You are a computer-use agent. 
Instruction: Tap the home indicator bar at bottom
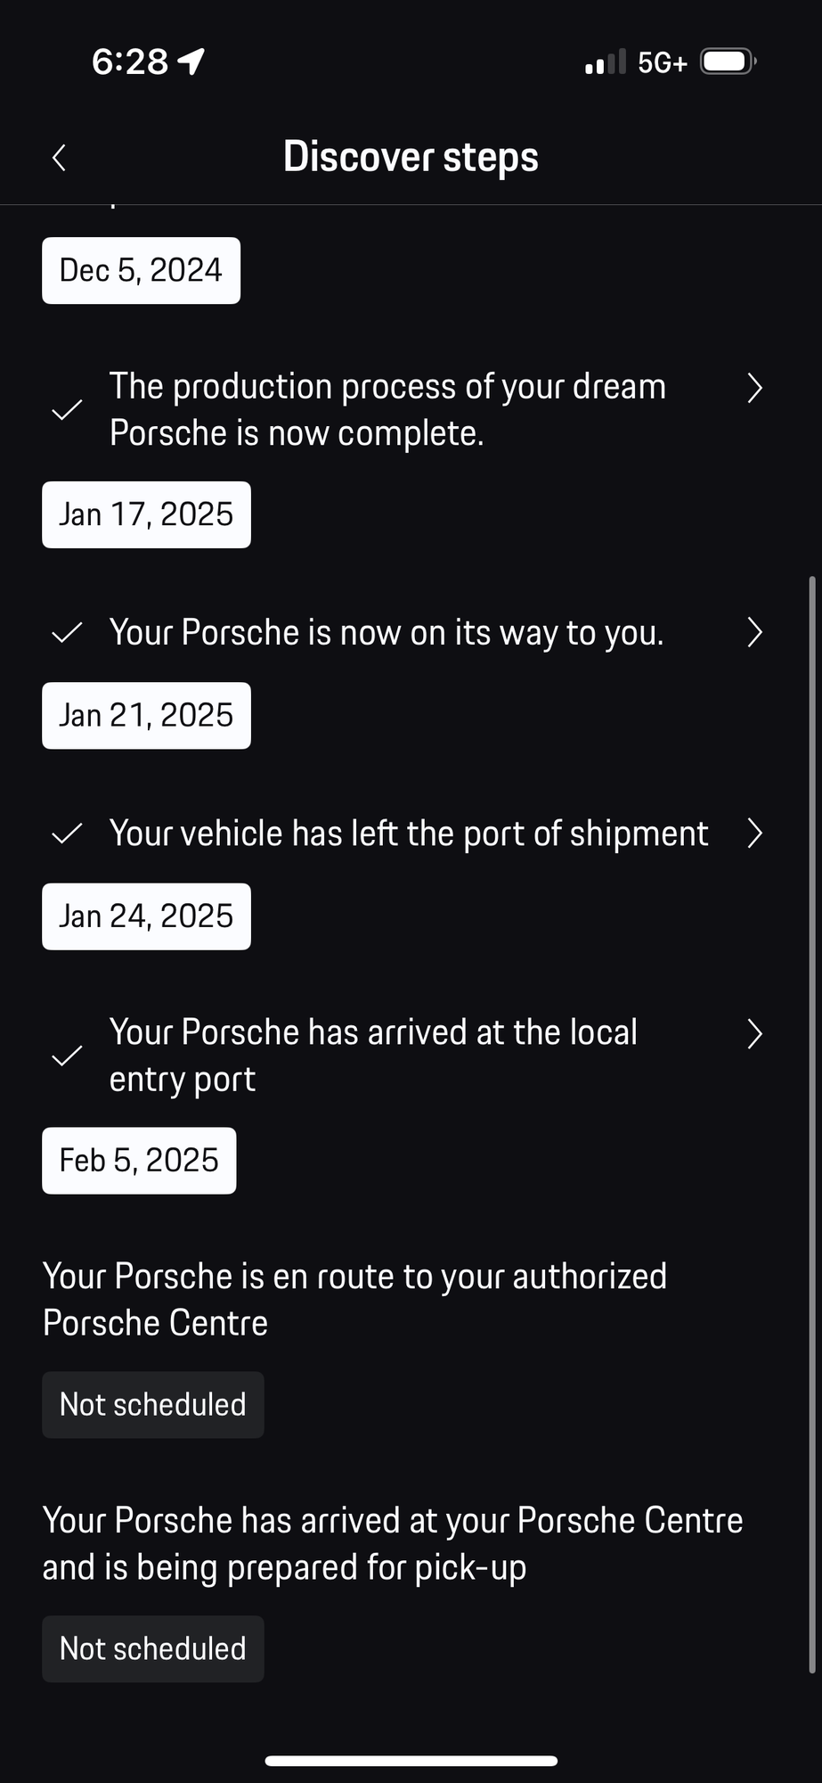(x=411, y=1761)
